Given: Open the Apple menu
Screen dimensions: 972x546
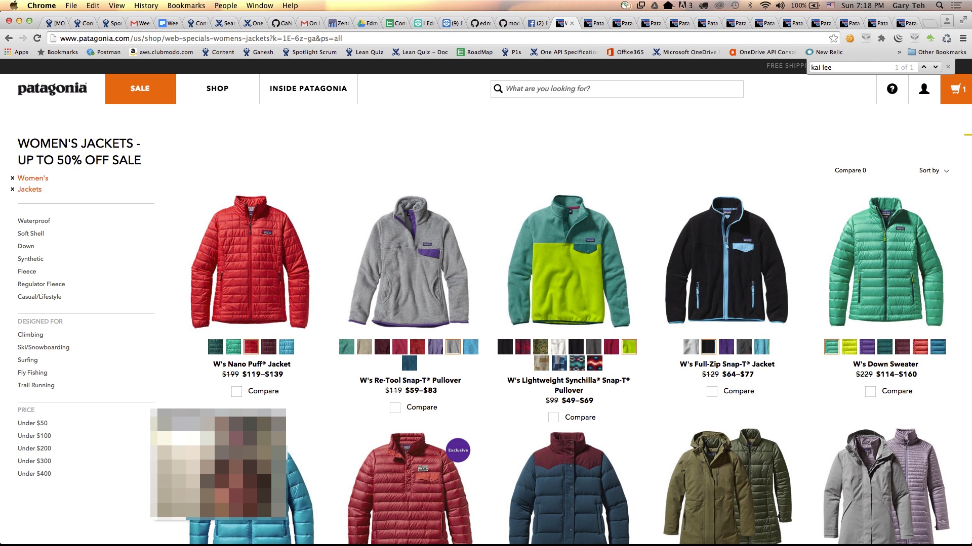Looking at the screenshot, I should (14, 6).
